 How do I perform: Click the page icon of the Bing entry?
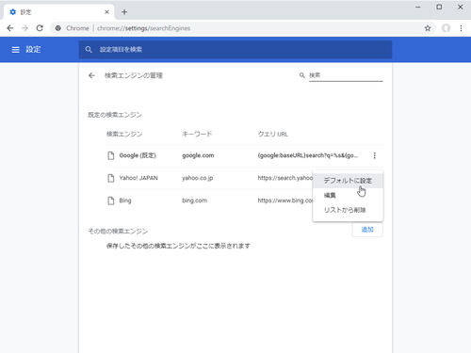[111, 201]
